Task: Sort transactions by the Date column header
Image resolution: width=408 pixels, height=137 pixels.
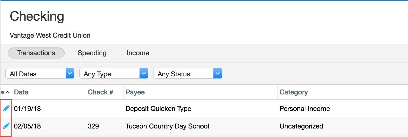Action: [x=21, y=92]
